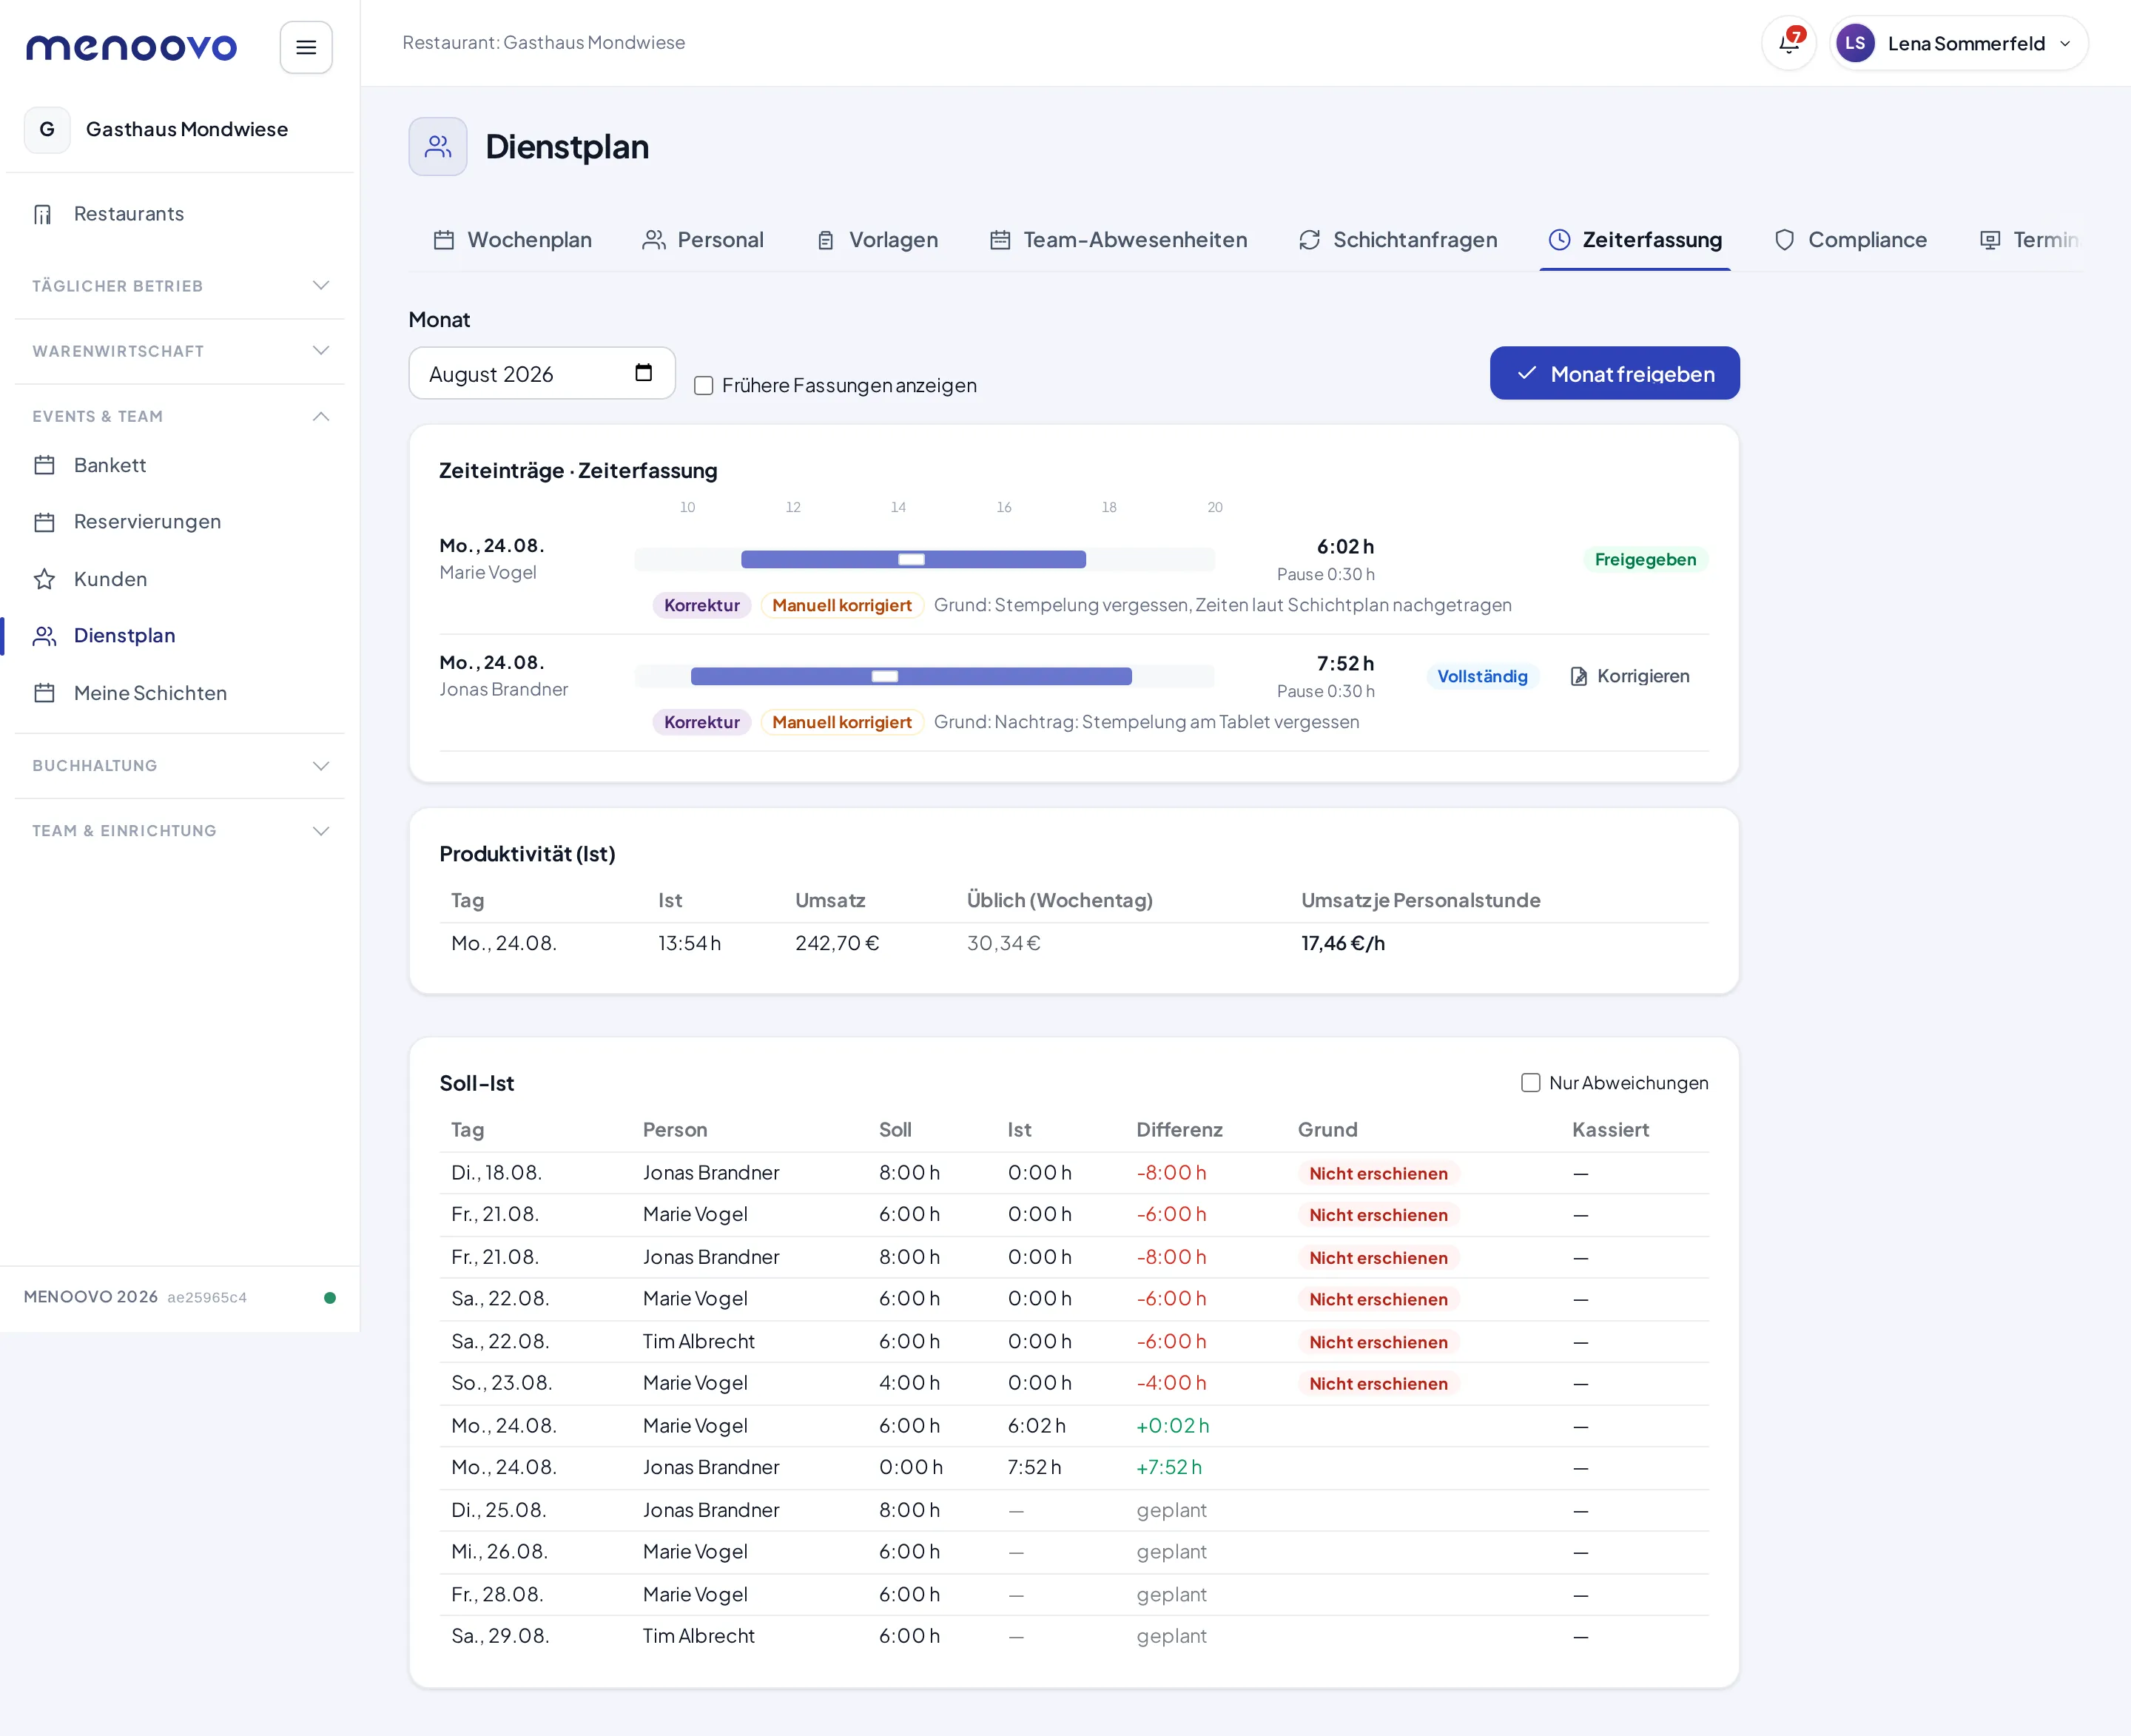Open the Compliance tab
Screen dimensions: 2131x1736
(1850, 240)
